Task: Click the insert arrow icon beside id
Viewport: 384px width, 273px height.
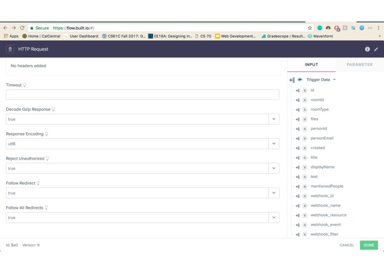Action: 298,91
